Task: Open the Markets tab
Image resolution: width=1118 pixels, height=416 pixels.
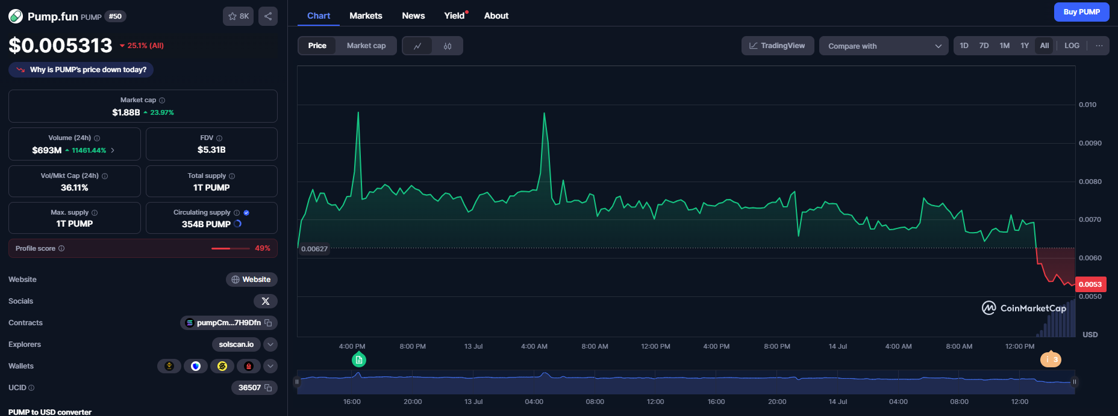Action: click(x=366, y=16)
